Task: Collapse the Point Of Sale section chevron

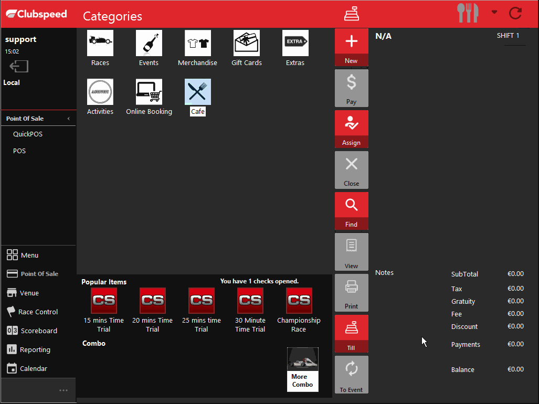Action: pyautogui.click(x=68, y=119)
